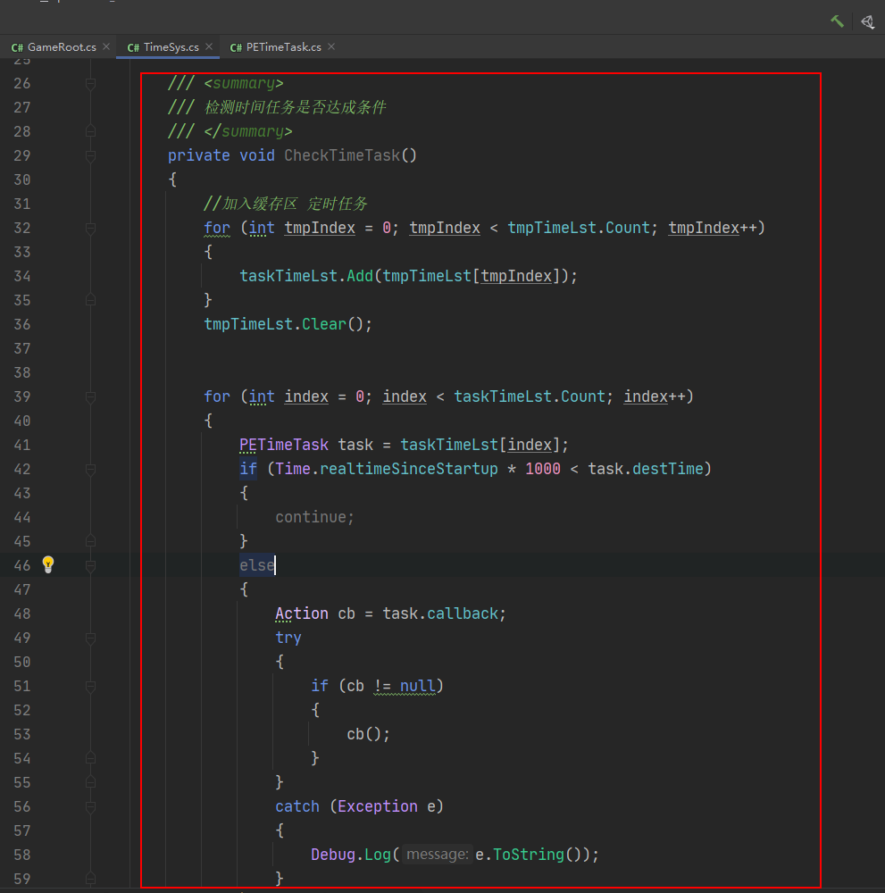Viewport: 885px width, 893px height.
Task: Click the yellow light bulb quick-fix icon
Action: coord(48,564)
